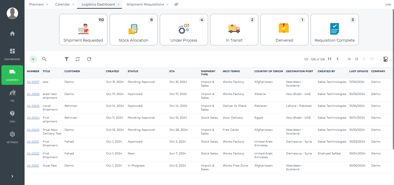Sort by the CREATED column header
The width and height of the screenshot is (394, 185).
coord(112,71)
